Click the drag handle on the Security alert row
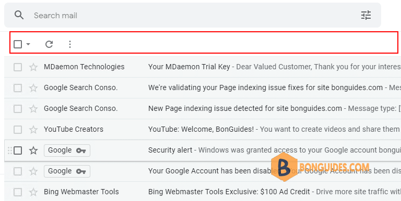This screenshot has width=401, height=201. (10, 150)
